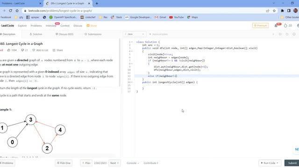Viewport: 299px width, 168px height.
Task: Open the globe icon bookmark
Action: pyautogui.click(x=44, y=17)
